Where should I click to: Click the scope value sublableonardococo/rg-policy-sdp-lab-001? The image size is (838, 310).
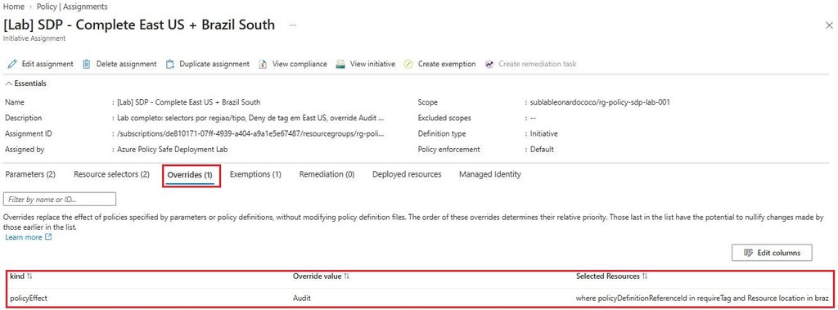600,102
